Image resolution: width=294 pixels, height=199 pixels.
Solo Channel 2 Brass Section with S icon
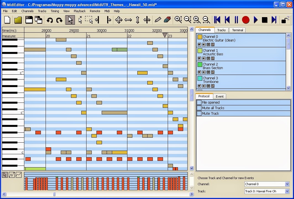point(213,72)
